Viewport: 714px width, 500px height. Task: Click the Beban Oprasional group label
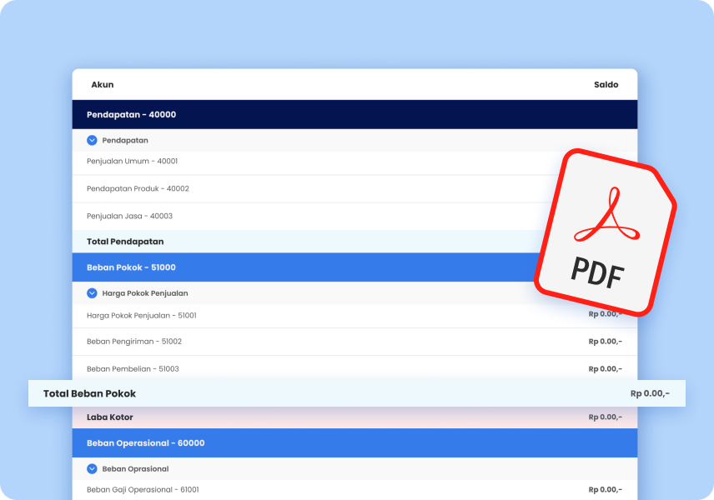[135, 469]
